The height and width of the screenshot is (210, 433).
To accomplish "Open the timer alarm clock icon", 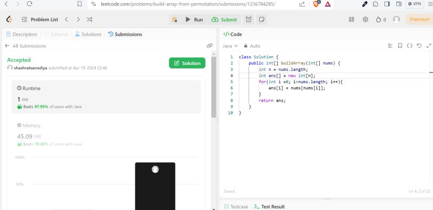I will [248, 19].
